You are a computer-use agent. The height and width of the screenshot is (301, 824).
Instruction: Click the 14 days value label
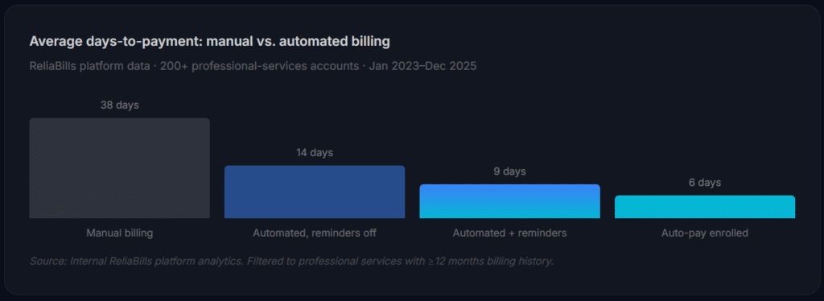pos(315,153)
